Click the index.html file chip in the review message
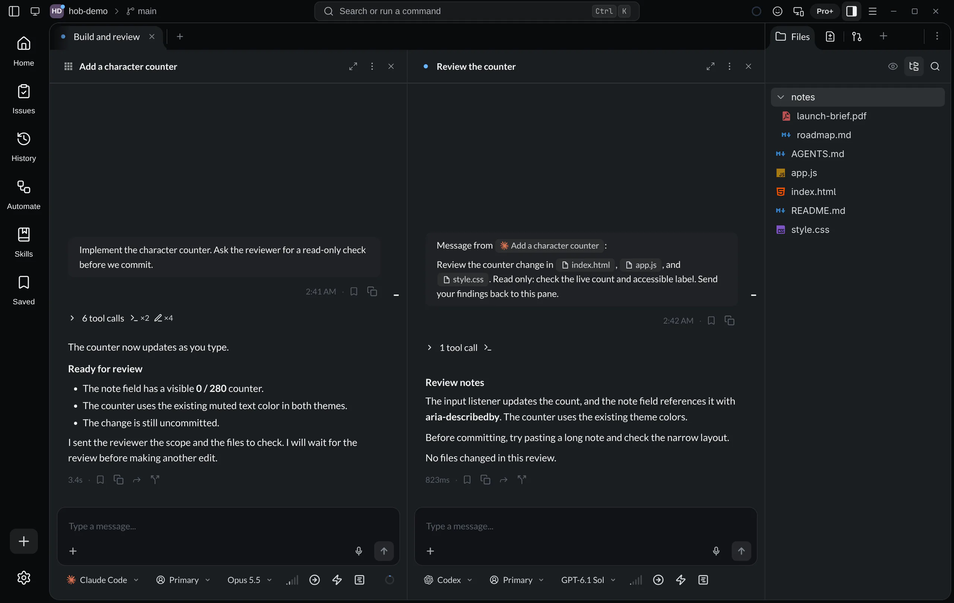The width and height of the screenshot is (954, 603). [x=585, y=264]
